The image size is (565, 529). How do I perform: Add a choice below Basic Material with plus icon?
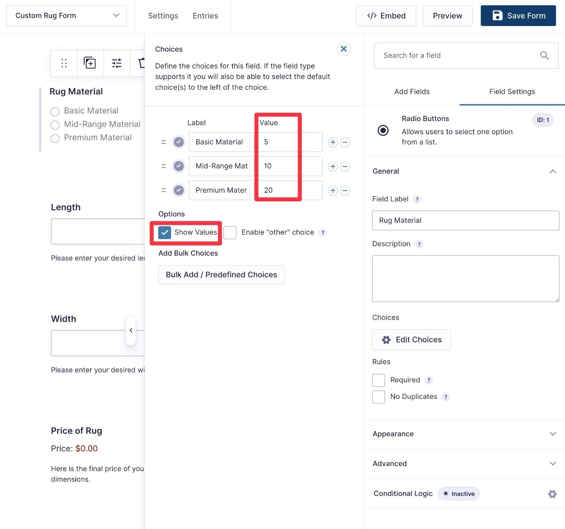coord(333,142)
